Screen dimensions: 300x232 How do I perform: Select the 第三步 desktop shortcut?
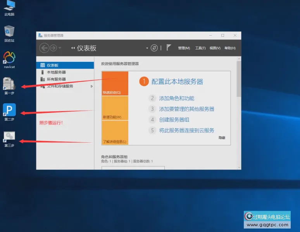point(9,139)
